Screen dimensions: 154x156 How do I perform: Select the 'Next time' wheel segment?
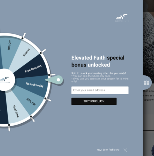pyautogui.click(x=16, y=111)
